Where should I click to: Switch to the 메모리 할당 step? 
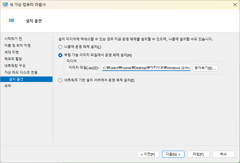[13, 59]
